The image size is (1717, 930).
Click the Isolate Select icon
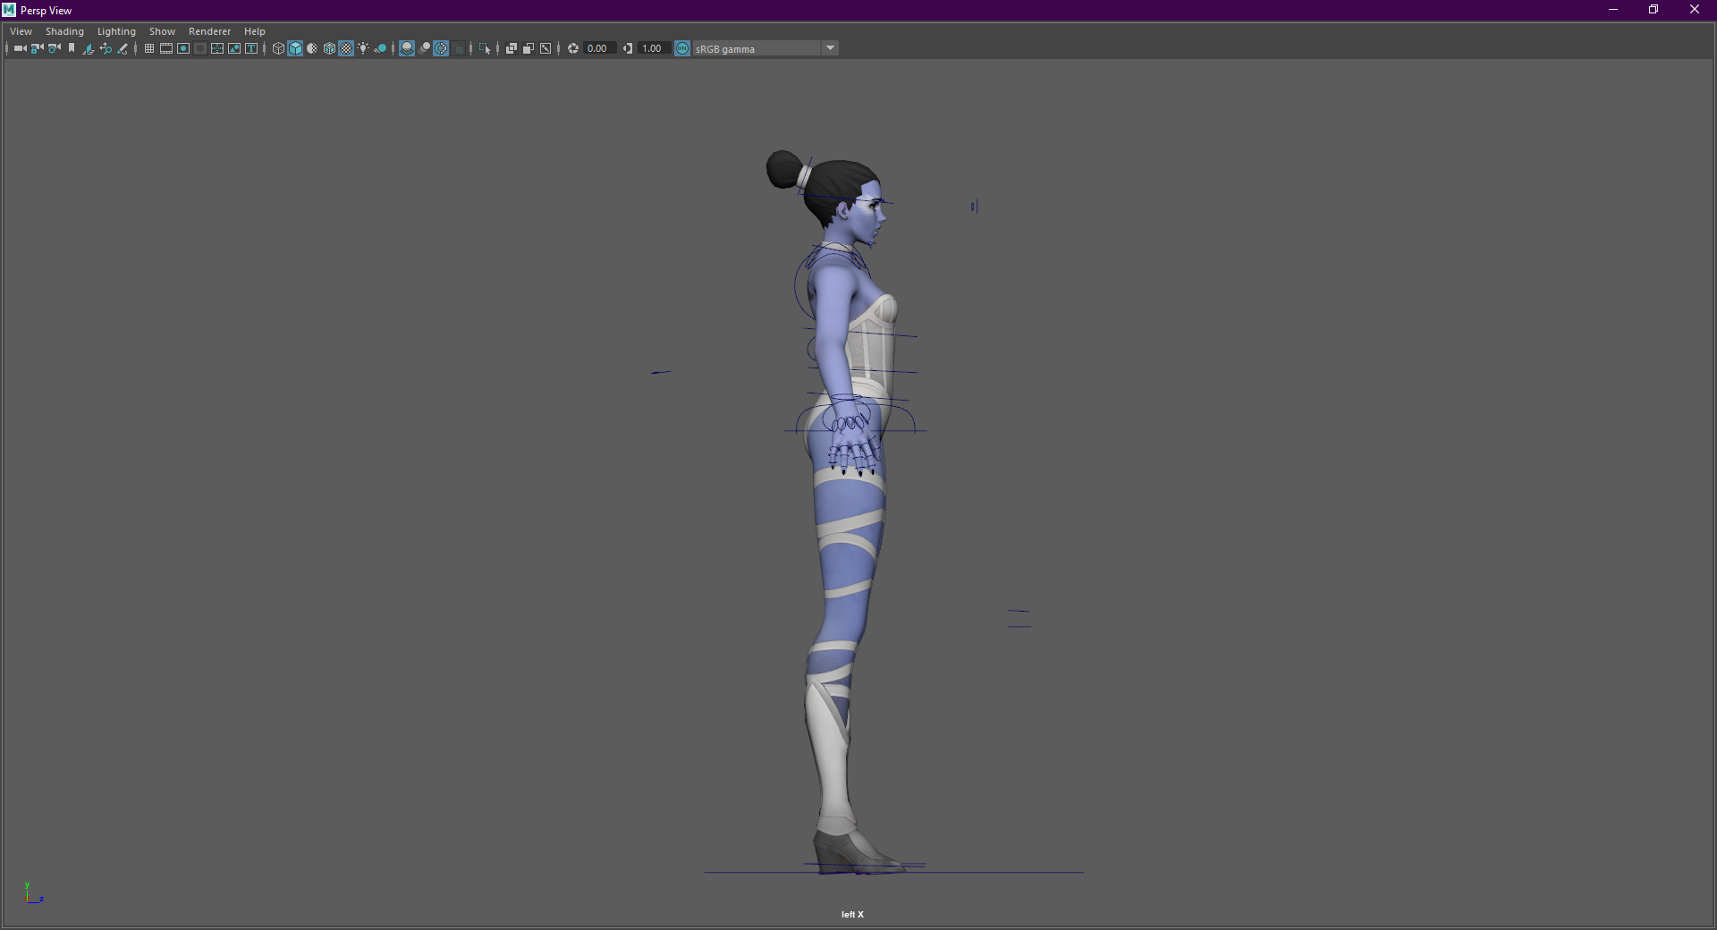(x=485, y=48)
